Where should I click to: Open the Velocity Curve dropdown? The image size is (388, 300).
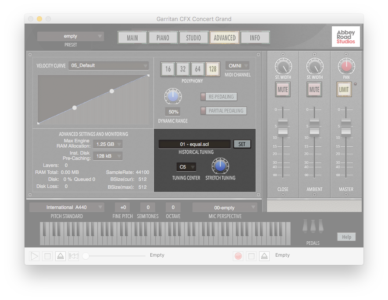(x=108, y=66)
